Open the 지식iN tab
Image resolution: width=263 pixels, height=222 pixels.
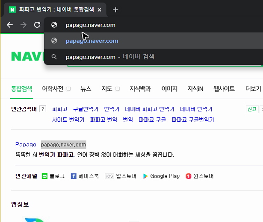coord(195,89)
